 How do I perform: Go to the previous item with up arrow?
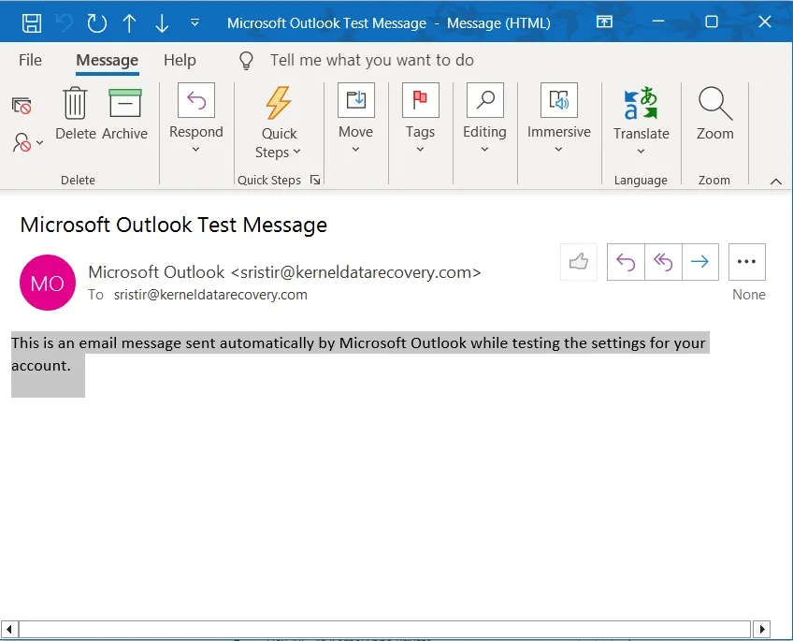tap(129, 22)
